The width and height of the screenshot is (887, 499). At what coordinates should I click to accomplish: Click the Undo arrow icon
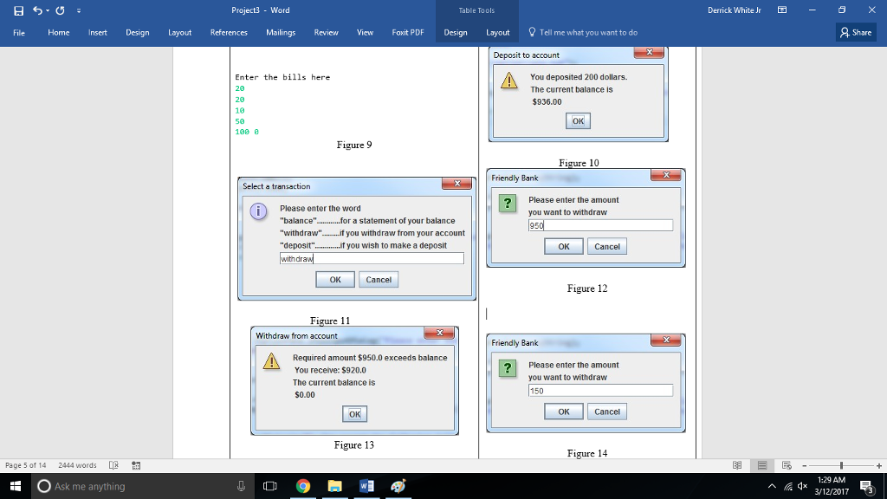coord(38,10)
